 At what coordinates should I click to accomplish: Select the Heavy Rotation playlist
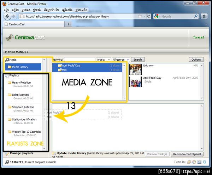23,84
